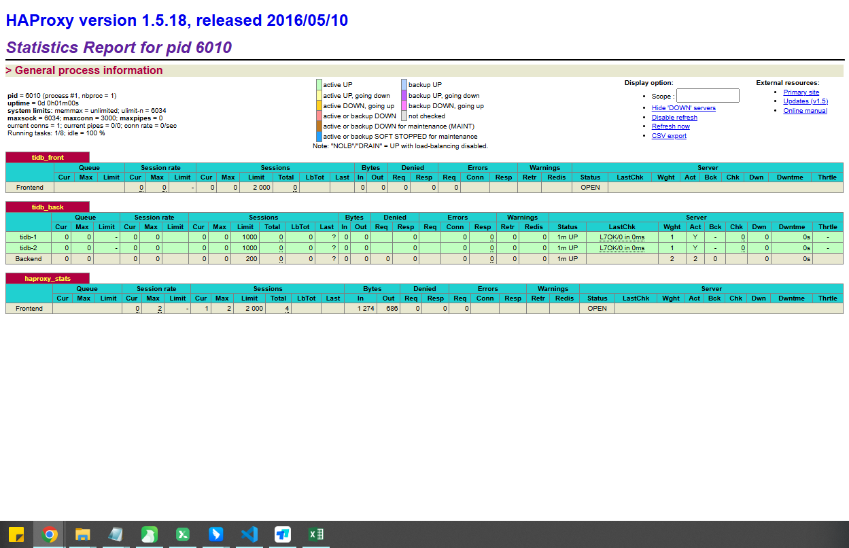Click the 'tidb_front' table title
849x548 pixels.
coord(48,158)
